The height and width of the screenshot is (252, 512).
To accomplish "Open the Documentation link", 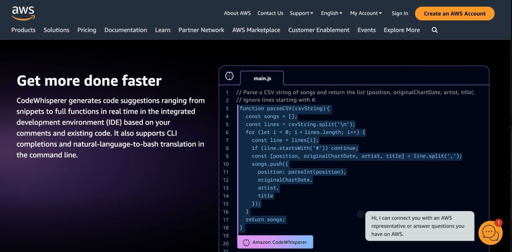I will pos(125,30).
